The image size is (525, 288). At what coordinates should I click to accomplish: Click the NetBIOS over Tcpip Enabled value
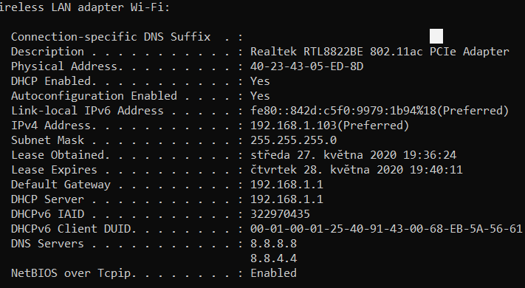pos(273,273)
